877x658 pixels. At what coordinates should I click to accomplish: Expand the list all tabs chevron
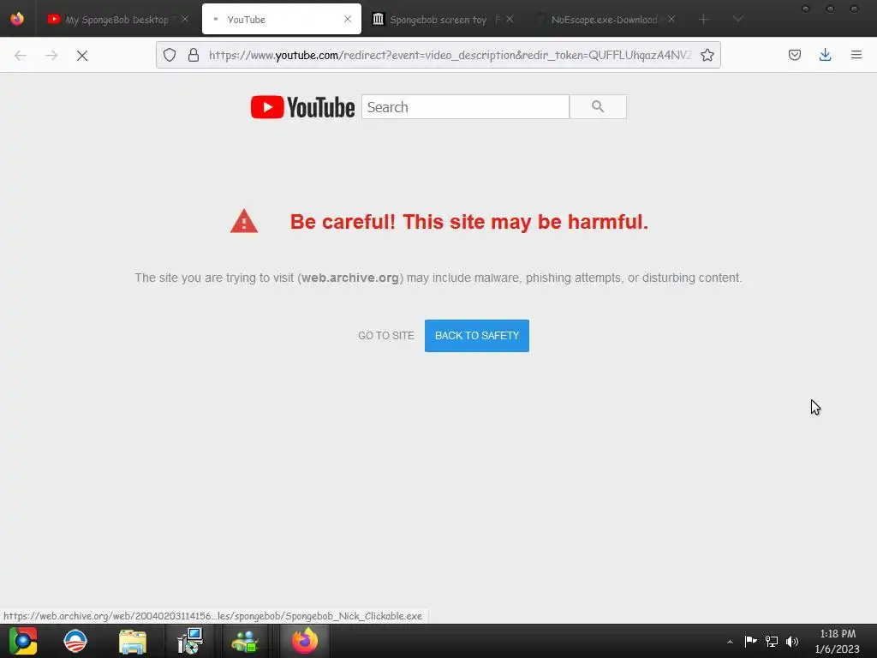tap(737, 19)
